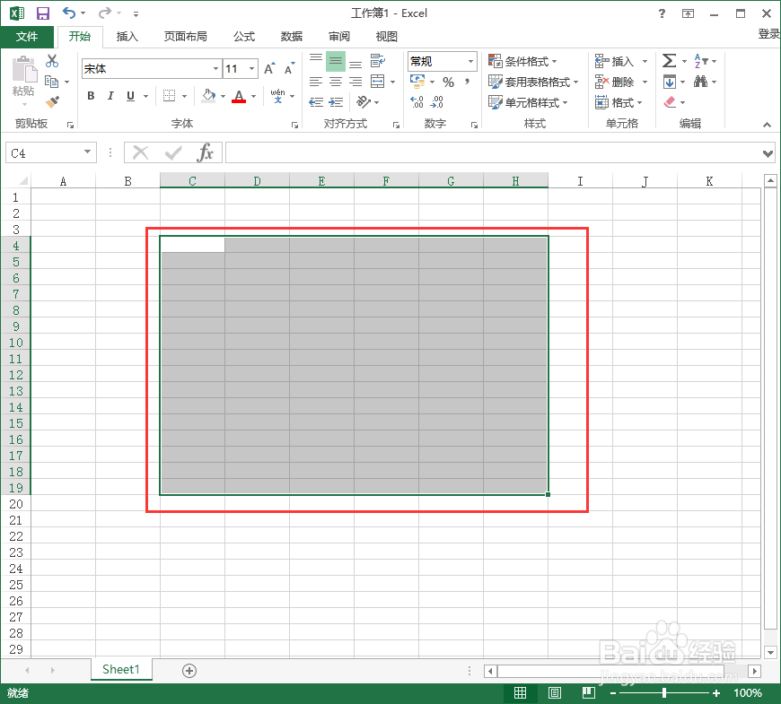
Task: Open the 常规 number format dropdown
Action: click(x=470, y=61)
